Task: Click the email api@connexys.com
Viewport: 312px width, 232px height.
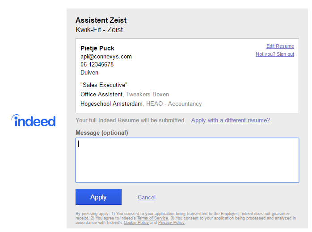Action: [106, 57]
